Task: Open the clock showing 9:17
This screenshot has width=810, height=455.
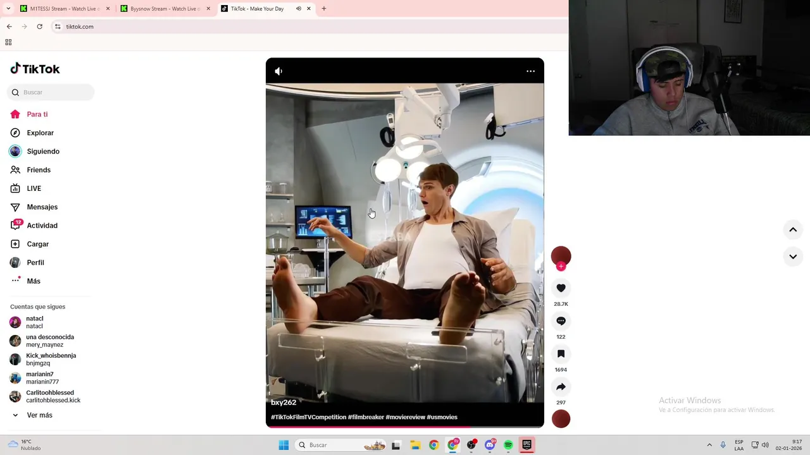Action: (788, 445)
